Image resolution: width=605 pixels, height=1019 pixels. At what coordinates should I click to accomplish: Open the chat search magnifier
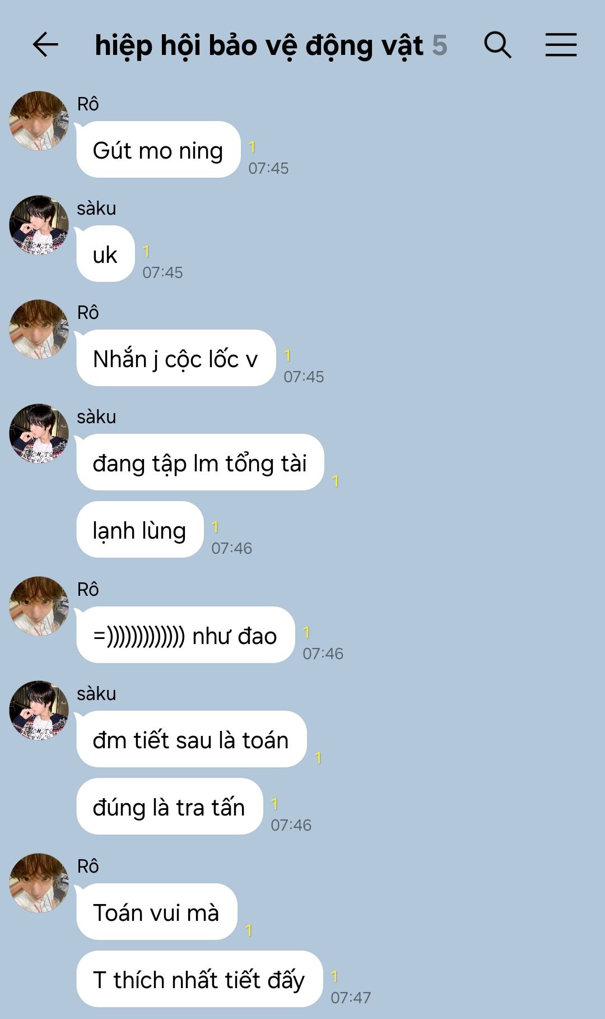pos(497,45)
